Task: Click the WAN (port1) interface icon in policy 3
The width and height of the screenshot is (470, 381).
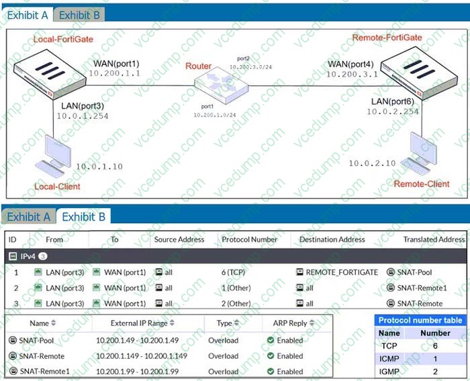Action: click(108, 303)
